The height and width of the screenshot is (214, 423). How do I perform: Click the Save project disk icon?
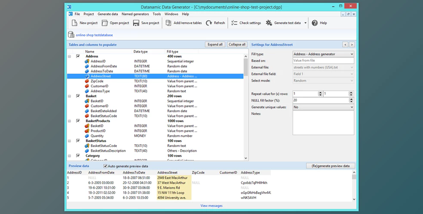click(136, 23)
